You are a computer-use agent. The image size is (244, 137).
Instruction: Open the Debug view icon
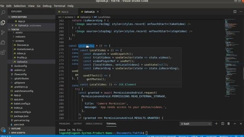pos(3,42)
